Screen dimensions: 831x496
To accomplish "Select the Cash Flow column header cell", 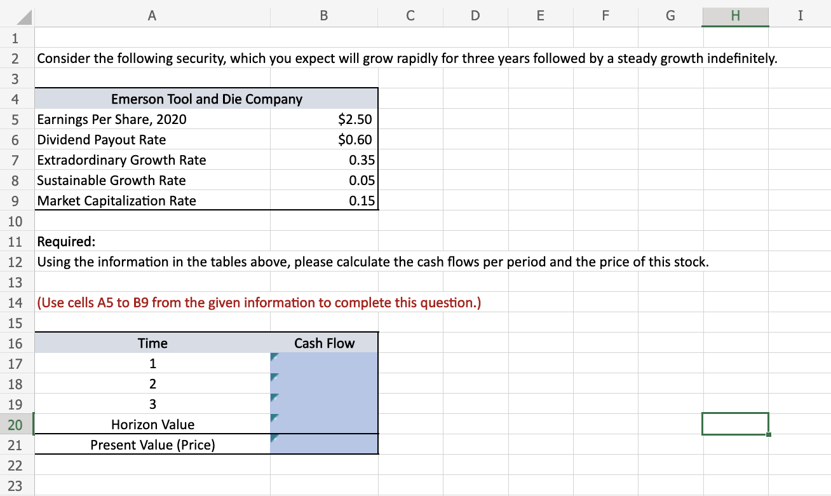I will (x=324, y=343).
